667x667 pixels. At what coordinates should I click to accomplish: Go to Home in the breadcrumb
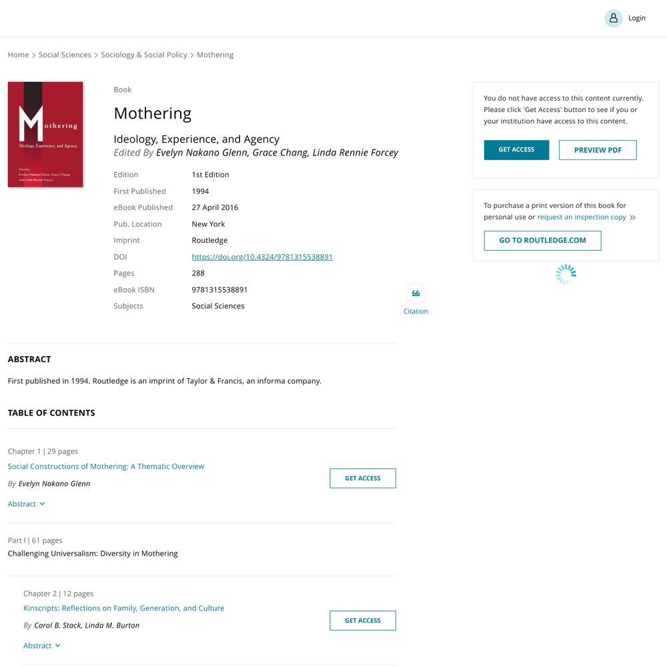point(18,55)
